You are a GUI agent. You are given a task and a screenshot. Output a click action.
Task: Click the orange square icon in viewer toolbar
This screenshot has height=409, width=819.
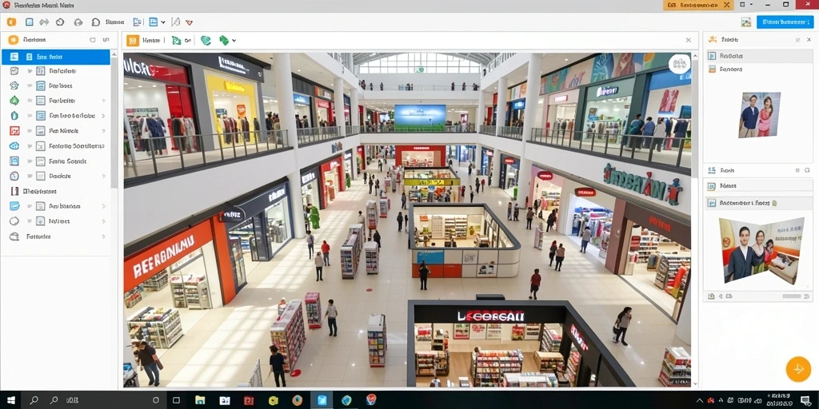(x=133, y=40)
